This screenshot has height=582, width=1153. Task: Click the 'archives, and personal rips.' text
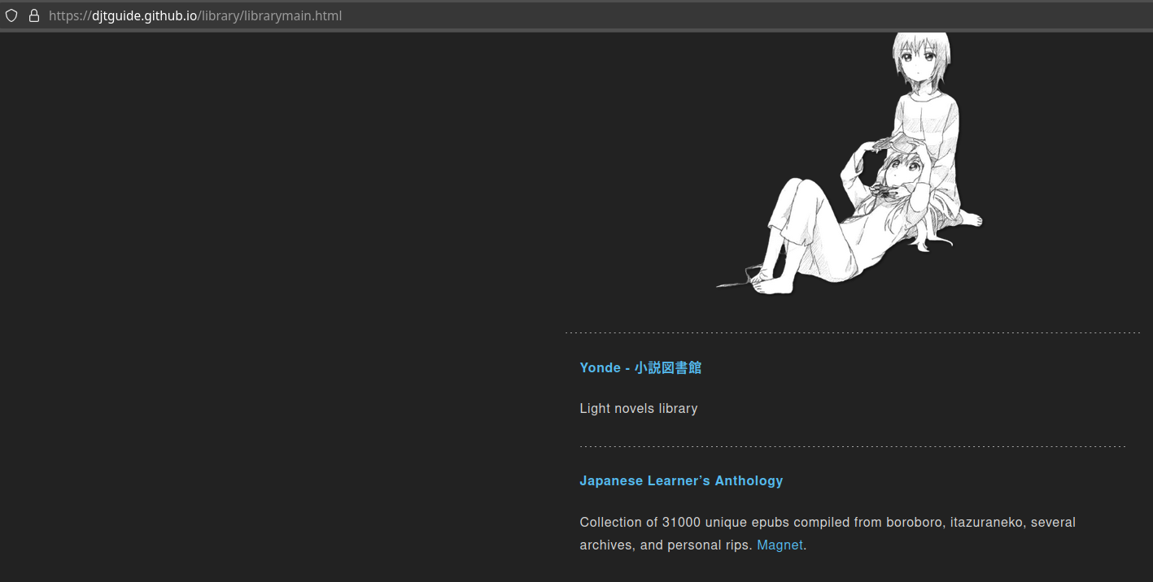666,545
